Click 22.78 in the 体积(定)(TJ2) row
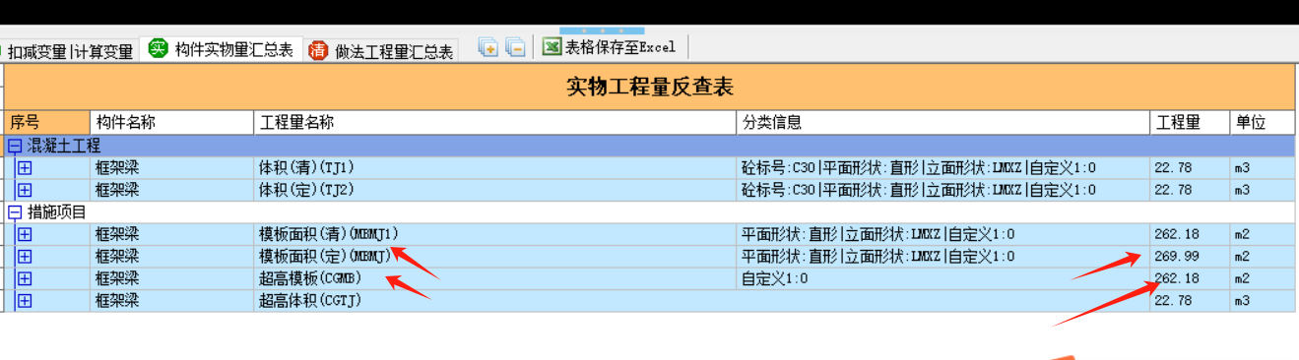This screenshot has width=1299, height=360. click(1174, 190)
